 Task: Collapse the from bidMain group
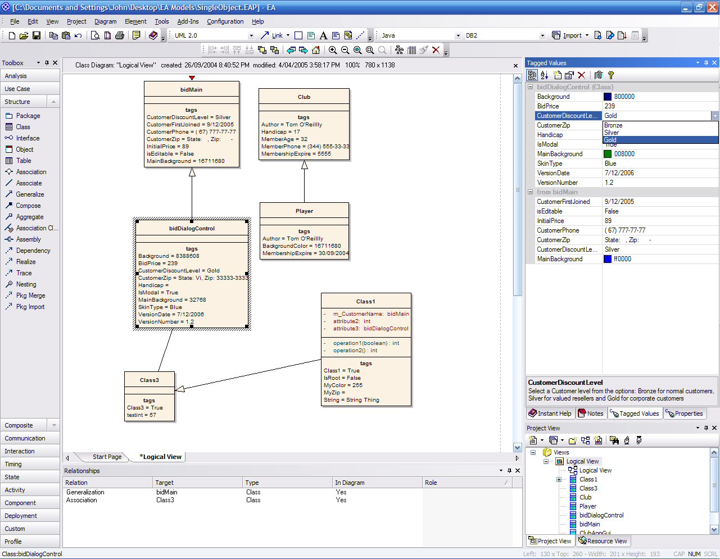(x=531, y=192)
